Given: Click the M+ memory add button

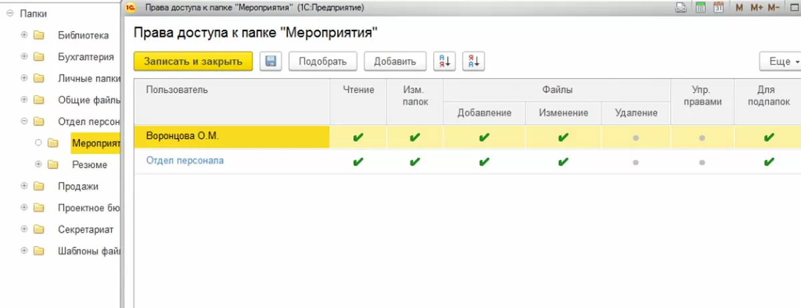Looking at the screenshot, I should [x=756, y=8].
